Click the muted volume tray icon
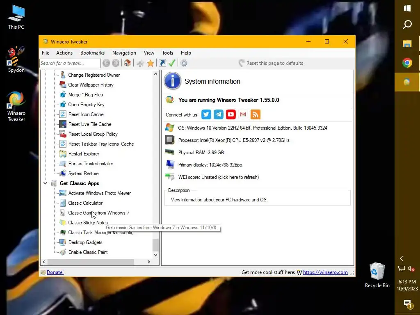 tap(411, 268)
